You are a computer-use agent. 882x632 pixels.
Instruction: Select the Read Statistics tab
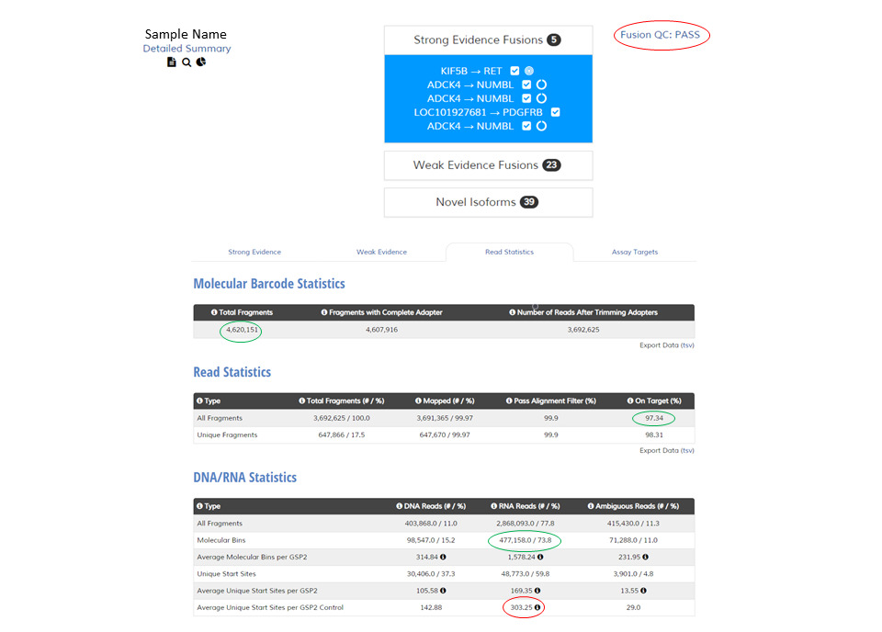509,252
